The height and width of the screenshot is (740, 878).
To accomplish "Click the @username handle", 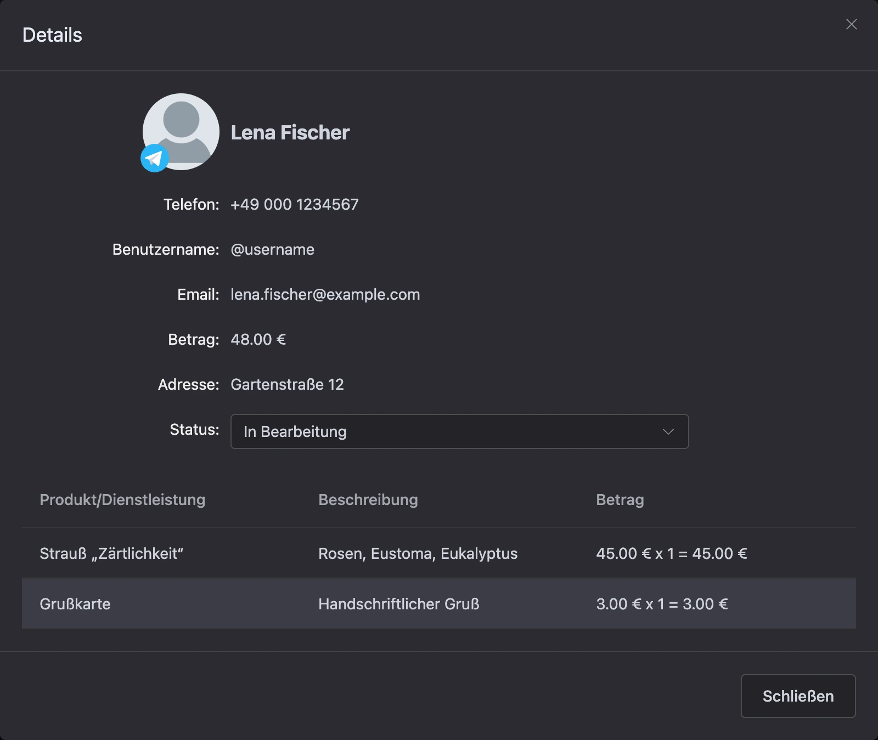I will click(x=272, y=249).
